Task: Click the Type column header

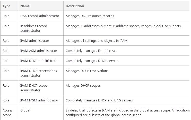Action: [6, 6]
